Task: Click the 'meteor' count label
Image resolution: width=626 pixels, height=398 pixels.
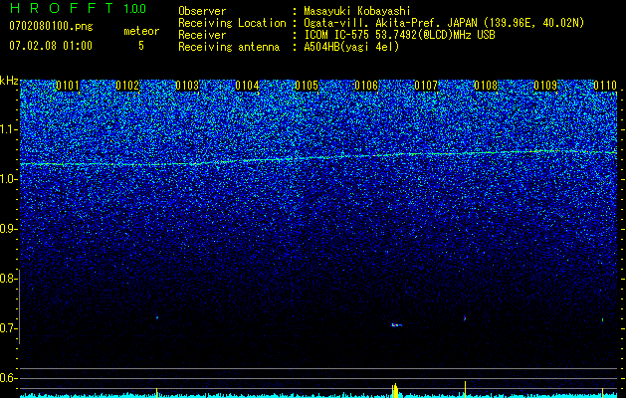Action: (141, 31)
